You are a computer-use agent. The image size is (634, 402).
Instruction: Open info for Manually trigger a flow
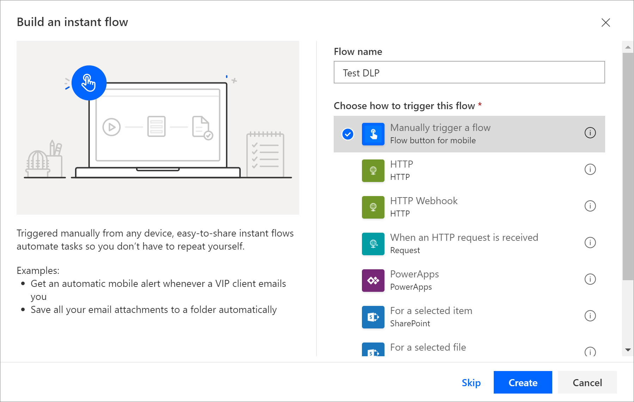coord(590,133)
